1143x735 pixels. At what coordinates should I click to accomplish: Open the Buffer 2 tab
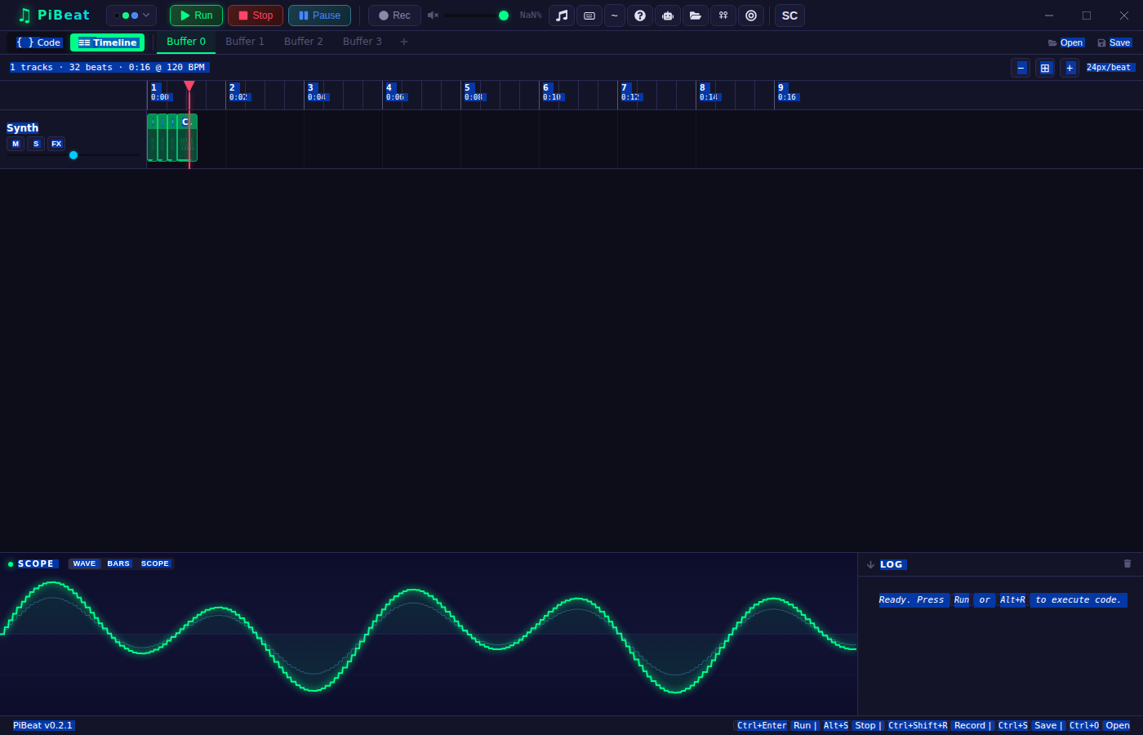pos(304,42)
